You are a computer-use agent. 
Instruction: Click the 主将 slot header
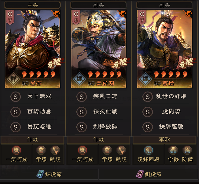[x=33, y=5]
